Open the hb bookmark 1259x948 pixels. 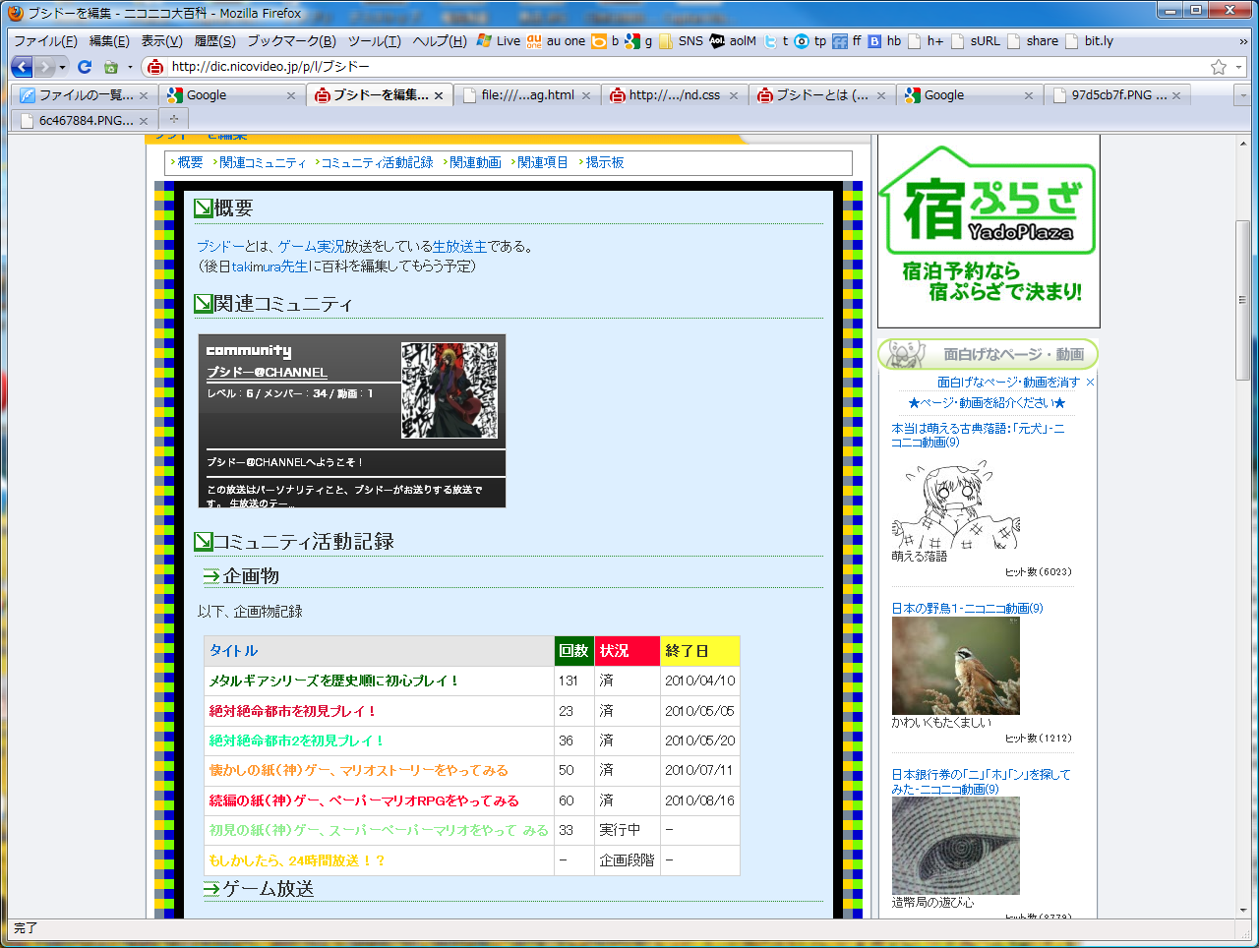point(884,40)
